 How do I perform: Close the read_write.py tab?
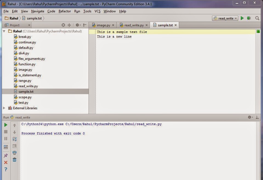click(x=146, y=25)
